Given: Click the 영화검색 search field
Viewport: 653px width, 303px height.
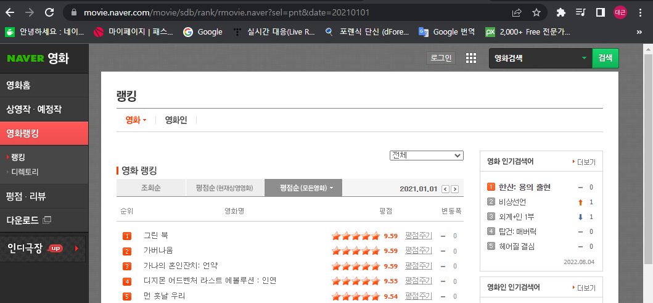Looking at the screenshot, I should (x=535, y=59).
